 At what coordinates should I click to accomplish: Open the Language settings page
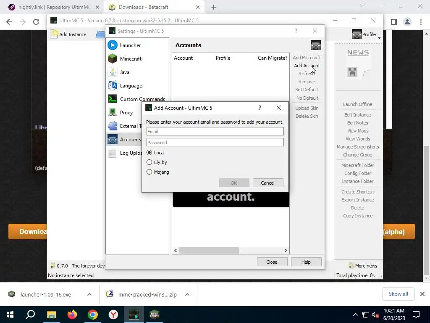tap(137, 86)
